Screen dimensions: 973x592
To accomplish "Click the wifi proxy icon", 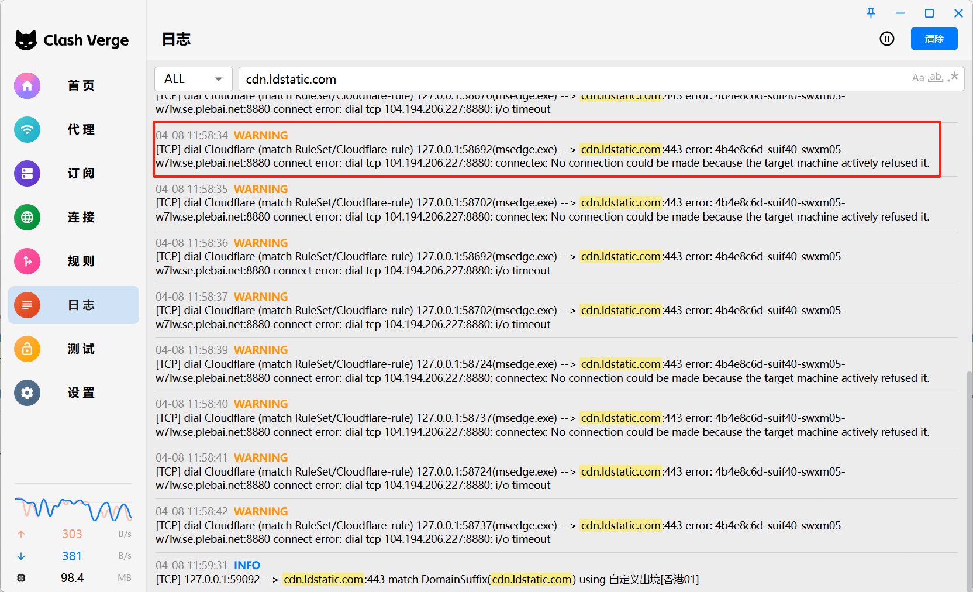I will [27, 130].
